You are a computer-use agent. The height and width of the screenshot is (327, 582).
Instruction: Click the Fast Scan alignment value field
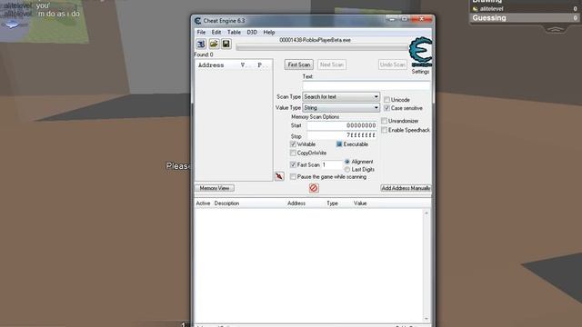point(331,164)
